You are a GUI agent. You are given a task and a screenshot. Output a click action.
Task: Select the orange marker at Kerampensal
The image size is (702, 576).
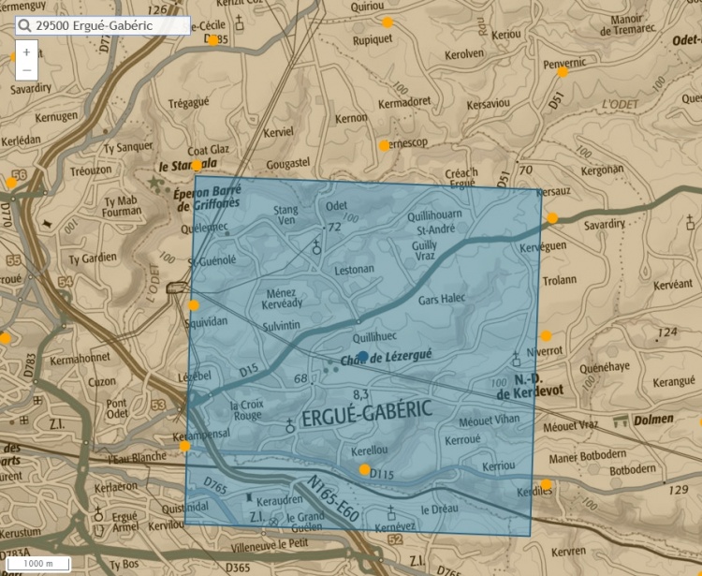(x=185, y=446)
